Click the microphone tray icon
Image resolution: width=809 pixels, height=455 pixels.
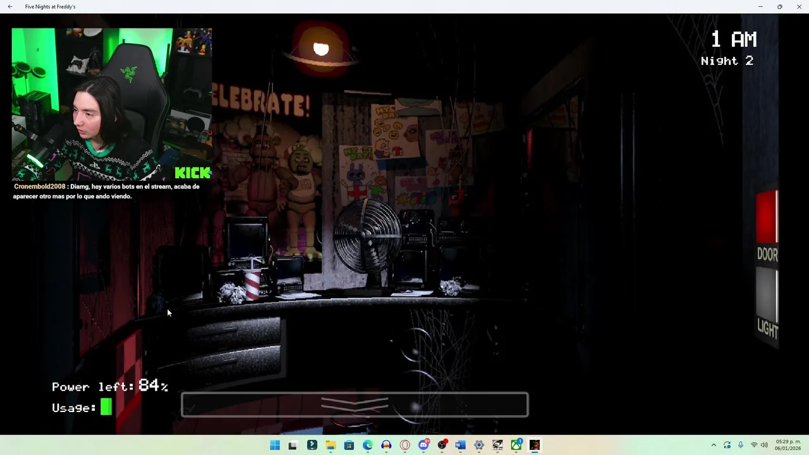click(x=741, y=446)
